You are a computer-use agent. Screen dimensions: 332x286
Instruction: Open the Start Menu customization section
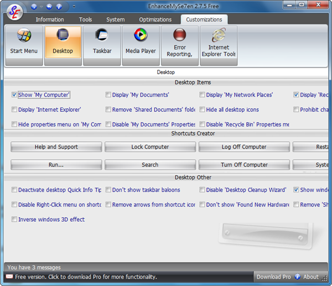coord(24,45)
